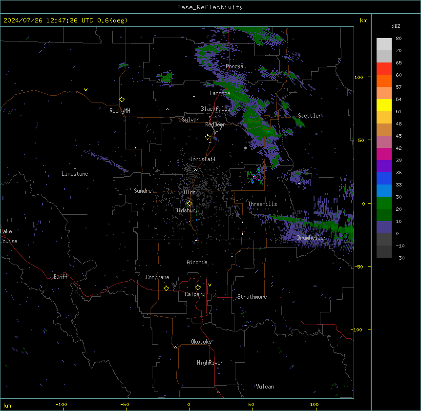This screenshot has height=411, width=421.
Task: Click the magenta swatch between 42 and 39
Action: 384,154
